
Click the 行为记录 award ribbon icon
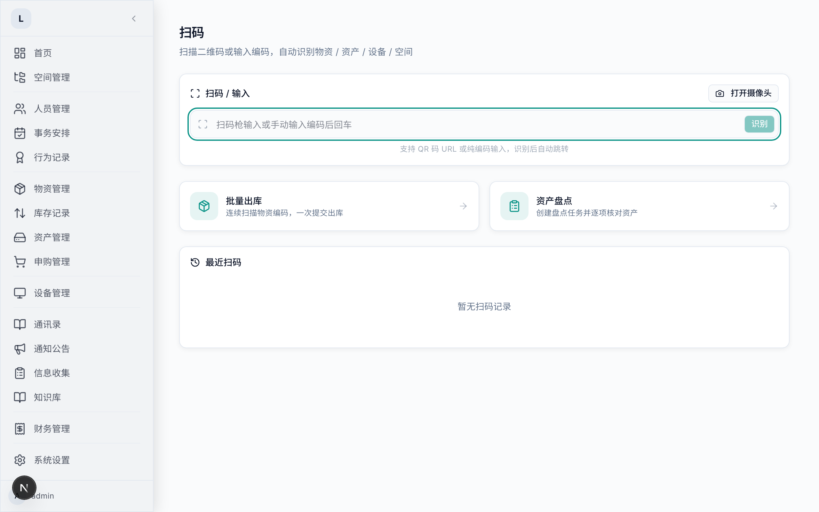(20, 157)
